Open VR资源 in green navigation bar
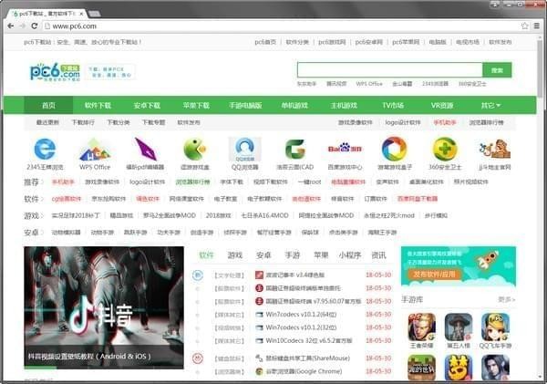The image size is (547, 384). (442, 106)
